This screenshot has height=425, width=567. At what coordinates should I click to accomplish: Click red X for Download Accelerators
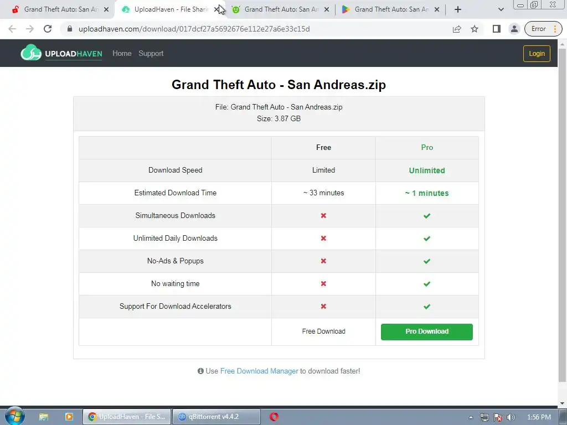323,307
